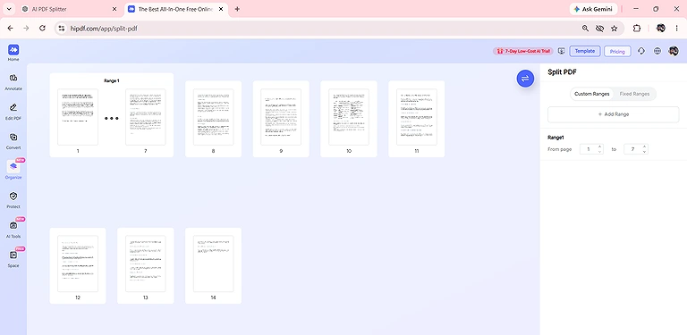Click the desktop download icon beside Template
Image resolution: width=687 pixels, height=335 pixels.
click(x=562, y=51)
